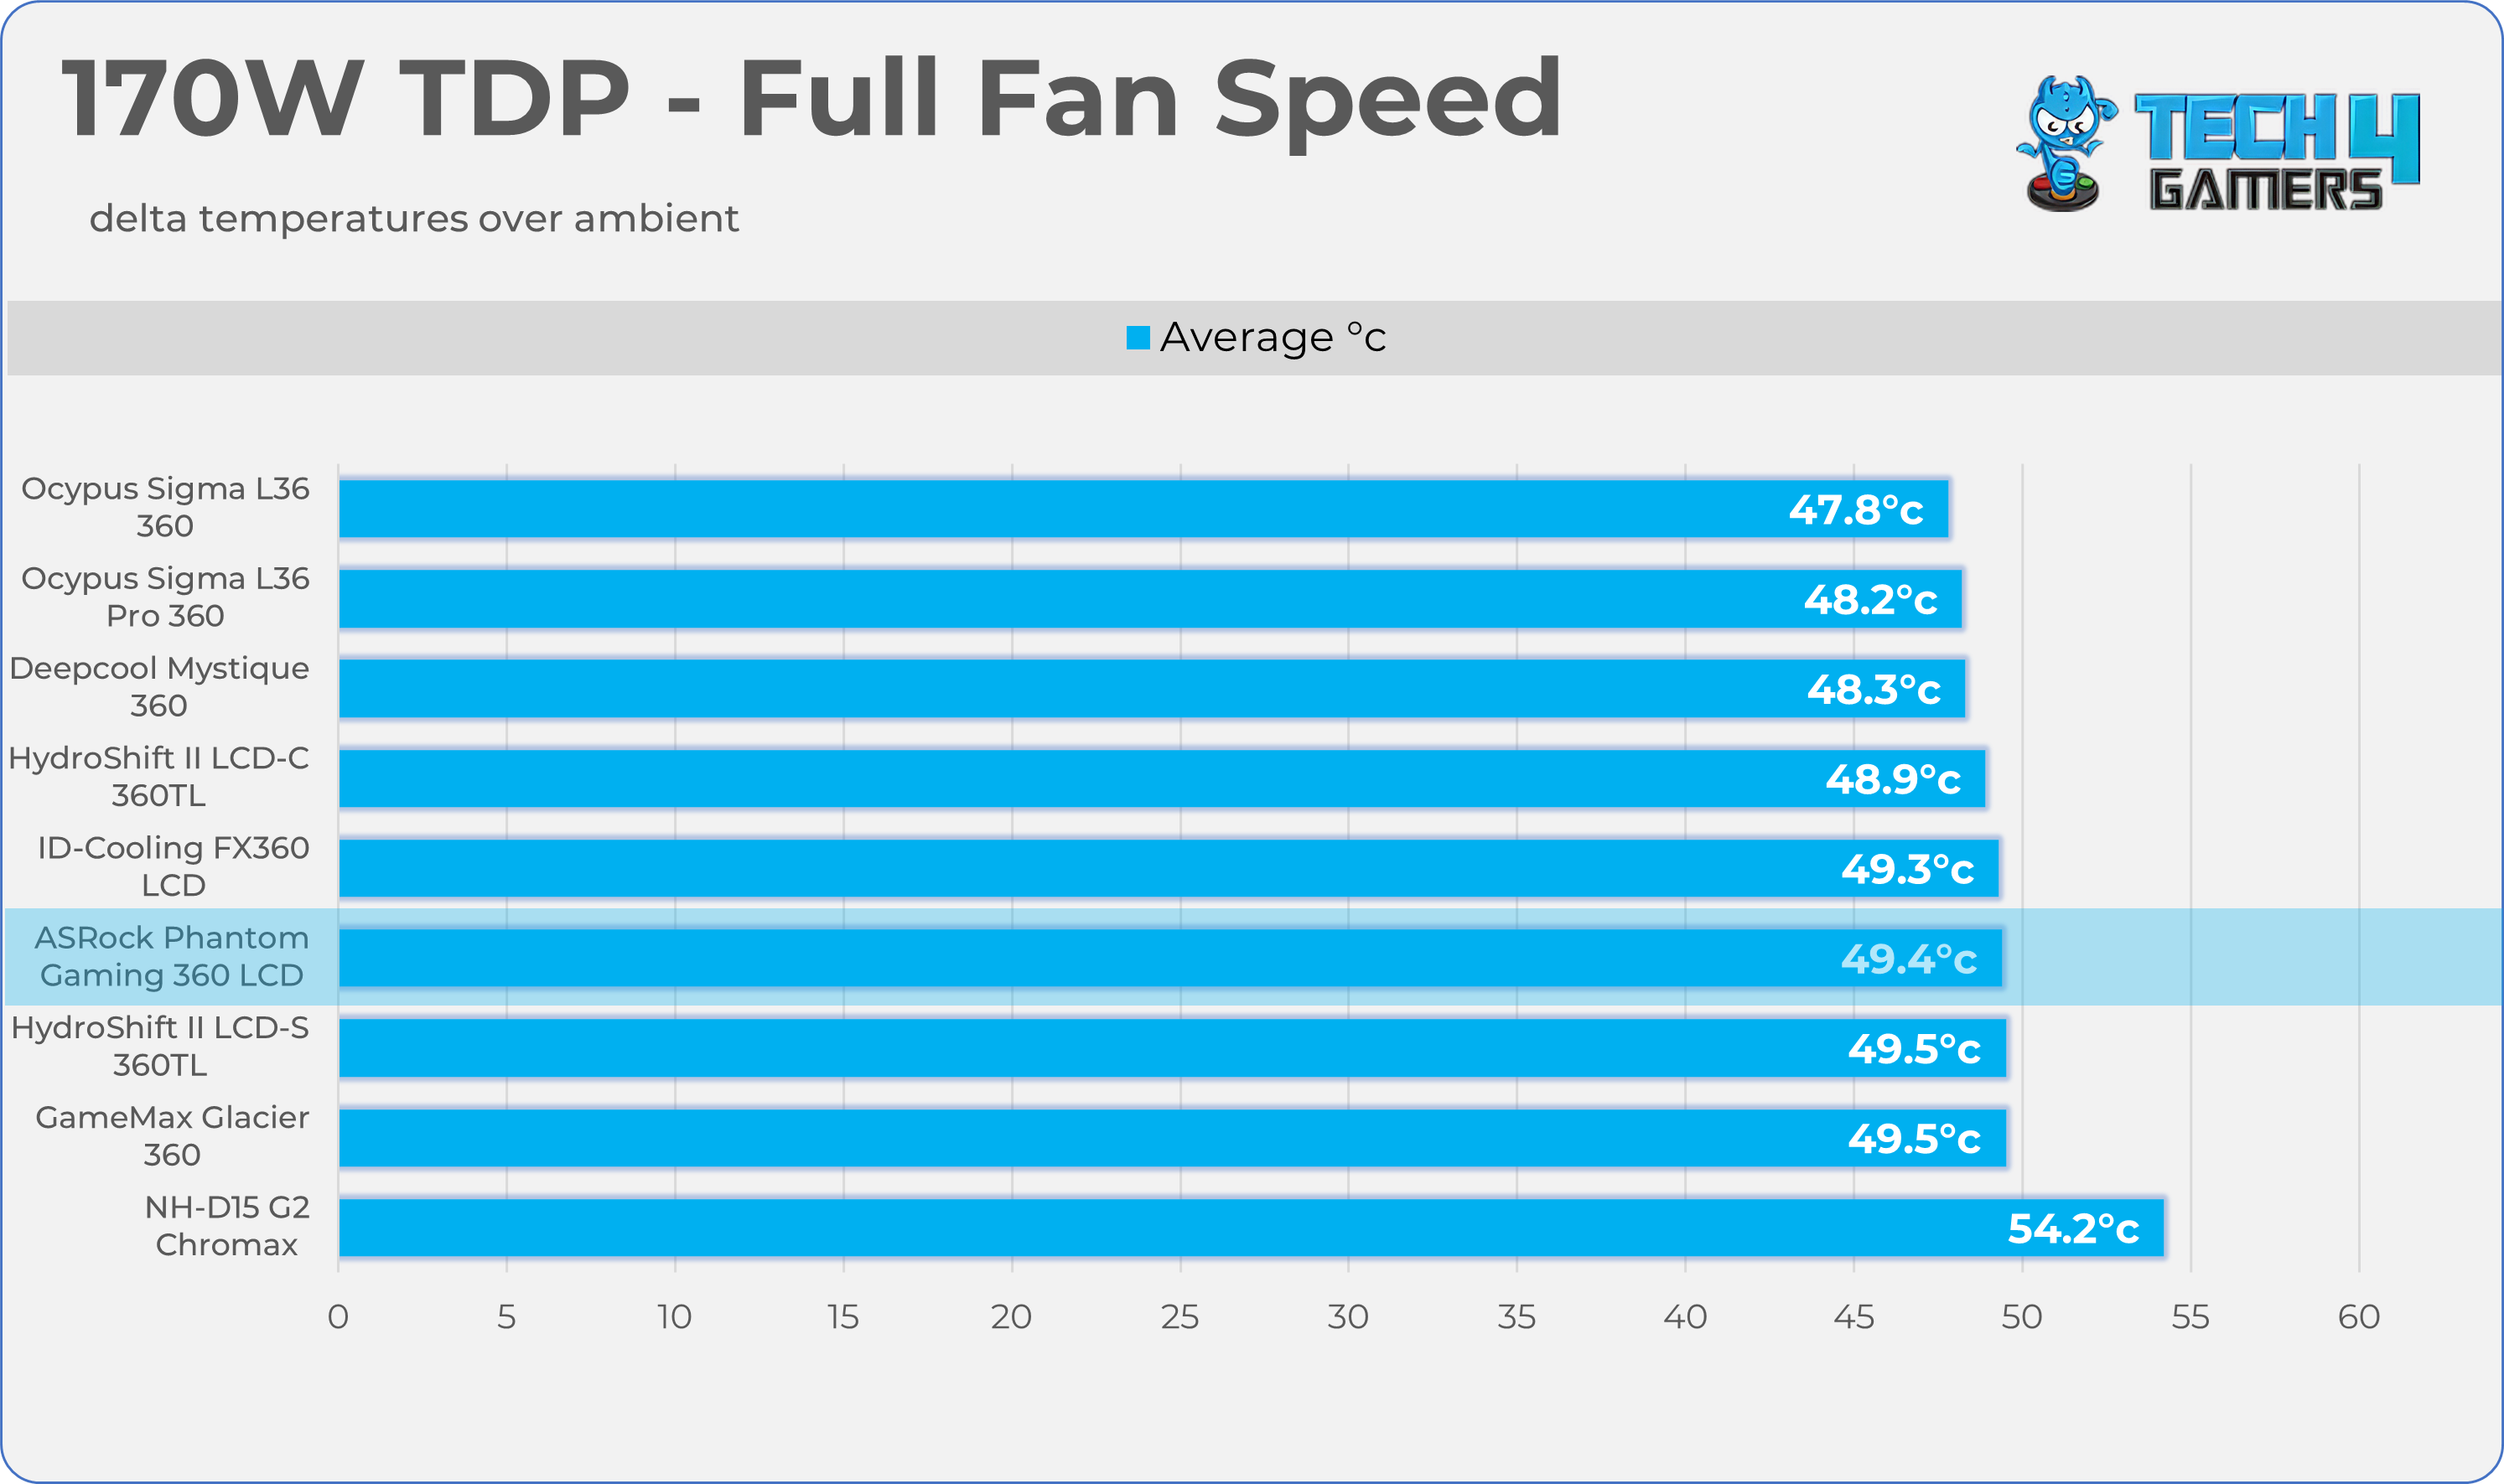Select the 49.3°c value label
The width and height of the screenshot is (2504, 1484).
pos(1907,868)
